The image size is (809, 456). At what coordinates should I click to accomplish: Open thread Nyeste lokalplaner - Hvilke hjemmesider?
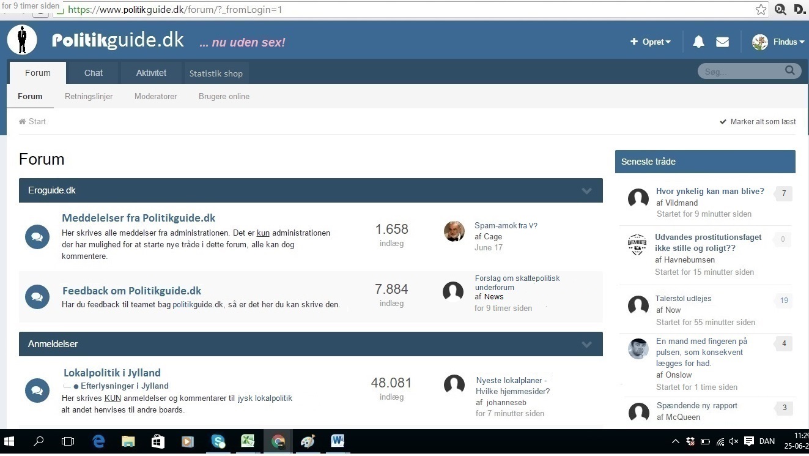pos(513,386)
